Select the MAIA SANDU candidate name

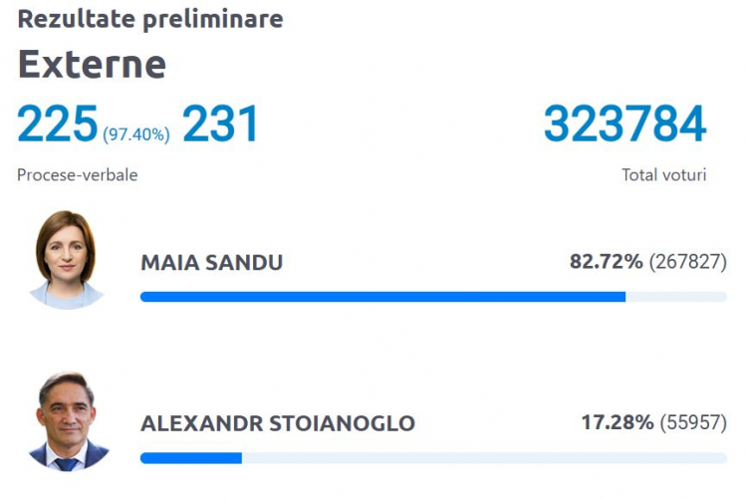click(211, 263)
